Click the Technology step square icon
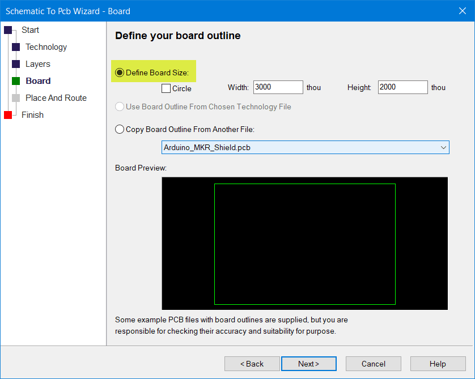Viewport: 475px width, 379px height. point(16,47)
